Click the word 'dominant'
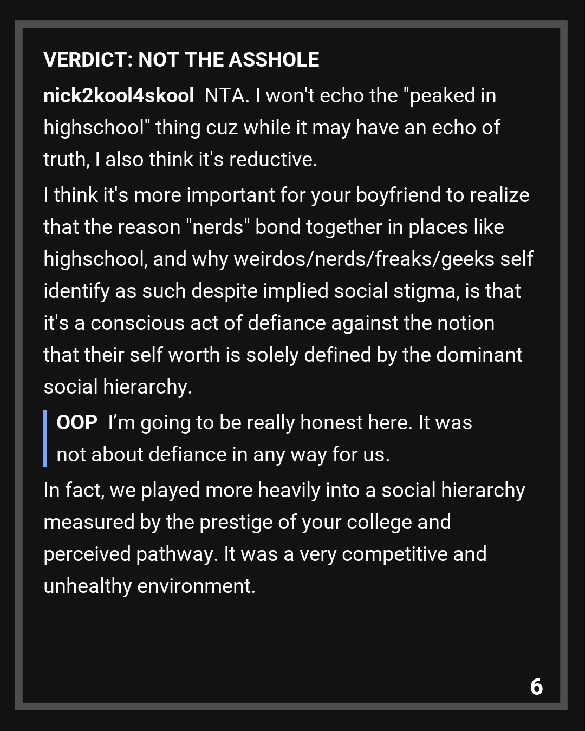The height and width of the screenshot is (731, 585). tap(479, 355)
